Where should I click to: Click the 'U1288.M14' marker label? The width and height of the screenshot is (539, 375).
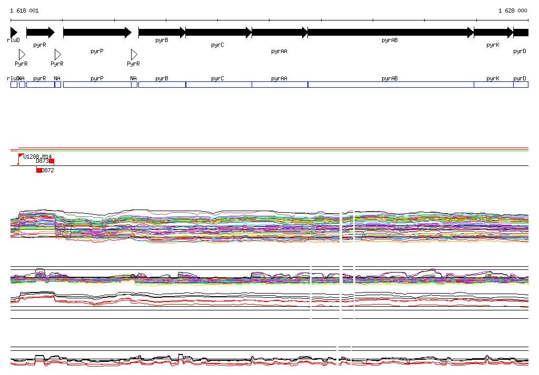[x=37, y=157]
